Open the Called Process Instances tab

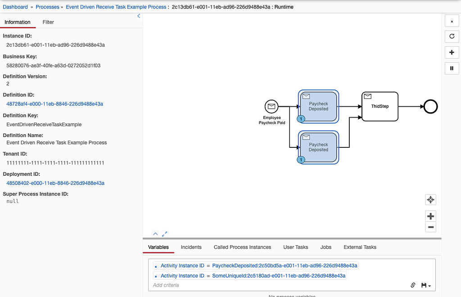point(242,247)
